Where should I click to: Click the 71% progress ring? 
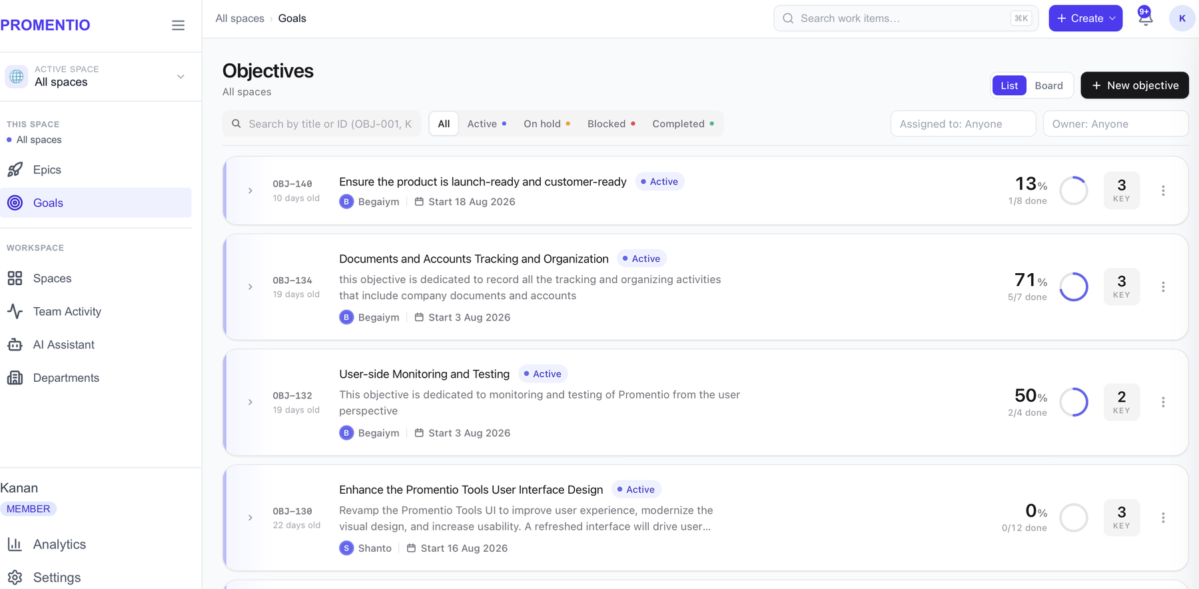pyautogui.click(x=1074, y=287)
